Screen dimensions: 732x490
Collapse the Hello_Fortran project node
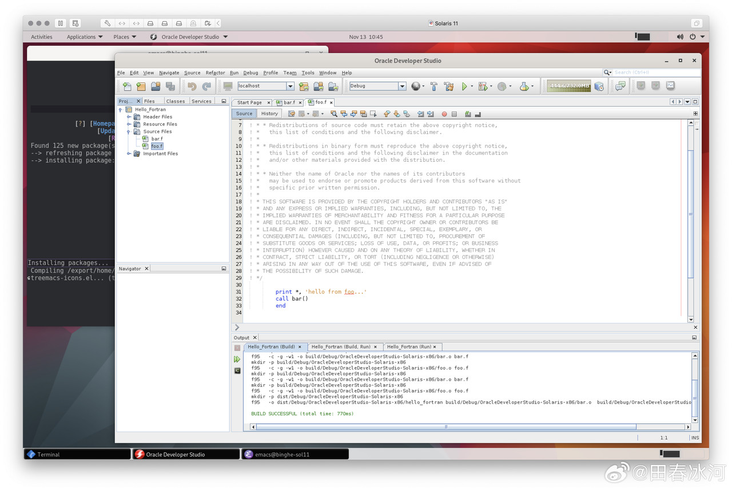point(121,109)
